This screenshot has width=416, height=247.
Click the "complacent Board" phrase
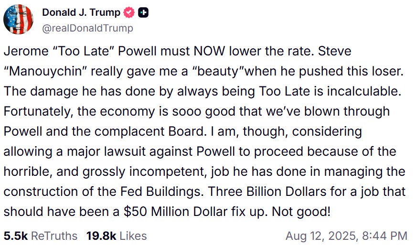coord(150,131)
